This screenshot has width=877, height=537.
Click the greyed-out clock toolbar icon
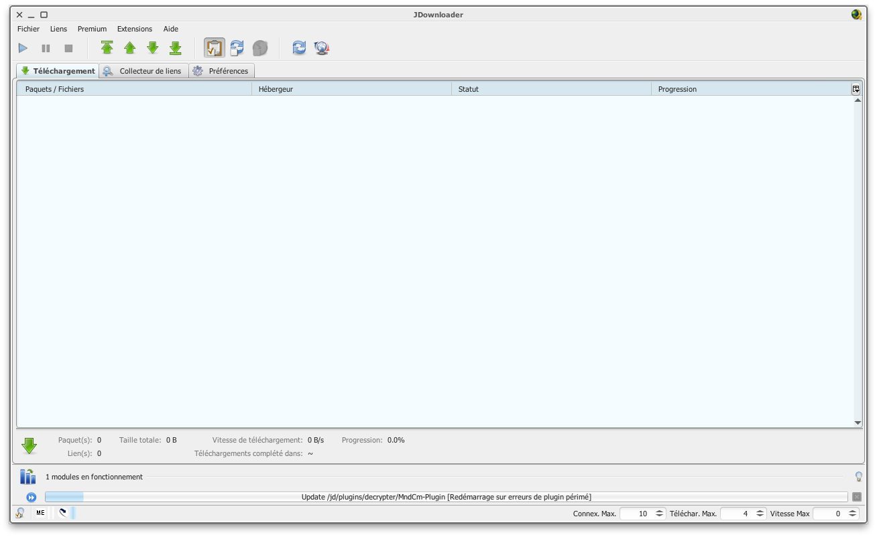pos(260,48)
